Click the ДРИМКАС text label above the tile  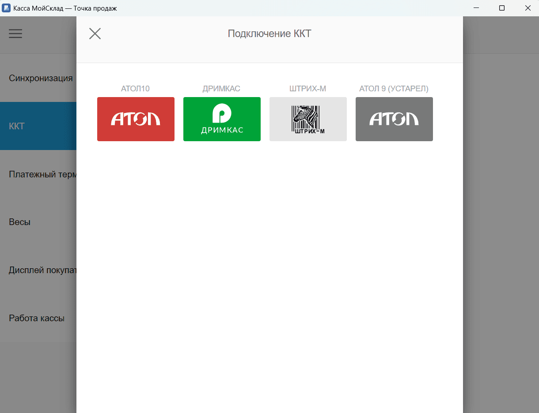click(x=221, y=89)
